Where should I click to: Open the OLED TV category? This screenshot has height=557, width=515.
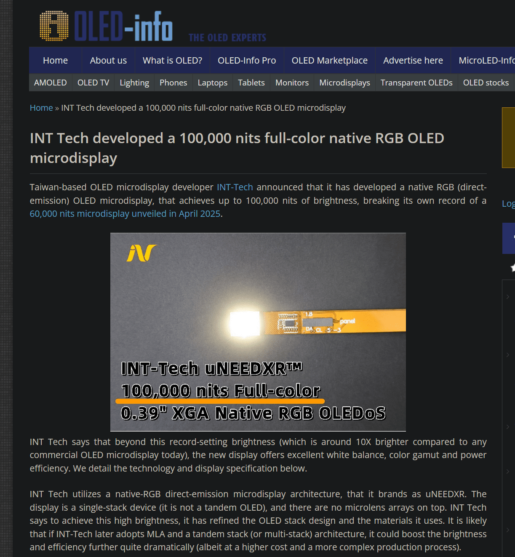tap(93, 83)
